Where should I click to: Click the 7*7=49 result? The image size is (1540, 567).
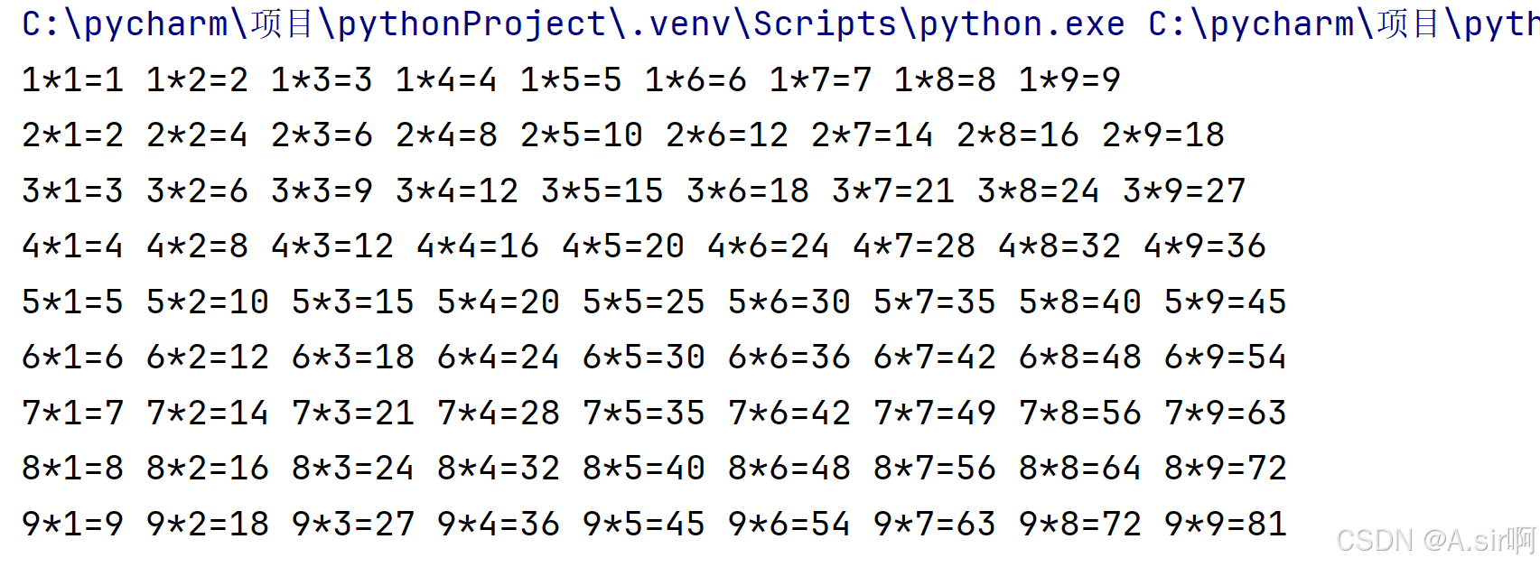(935, 414)
